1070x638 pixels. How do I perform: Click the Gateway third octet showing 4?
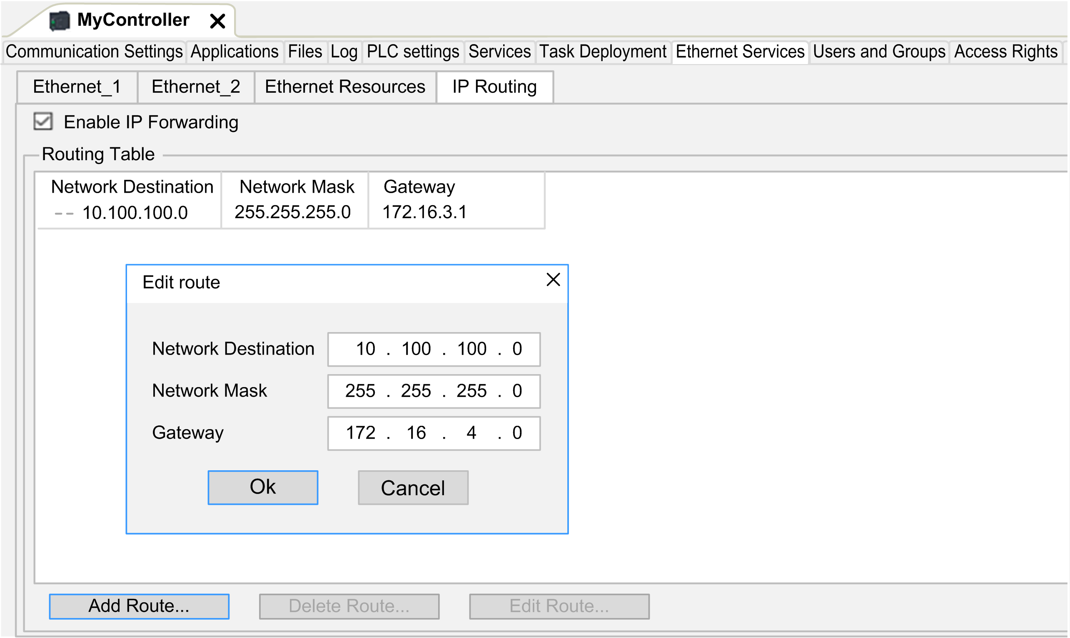pyautogui.click(x=471, y=433)
